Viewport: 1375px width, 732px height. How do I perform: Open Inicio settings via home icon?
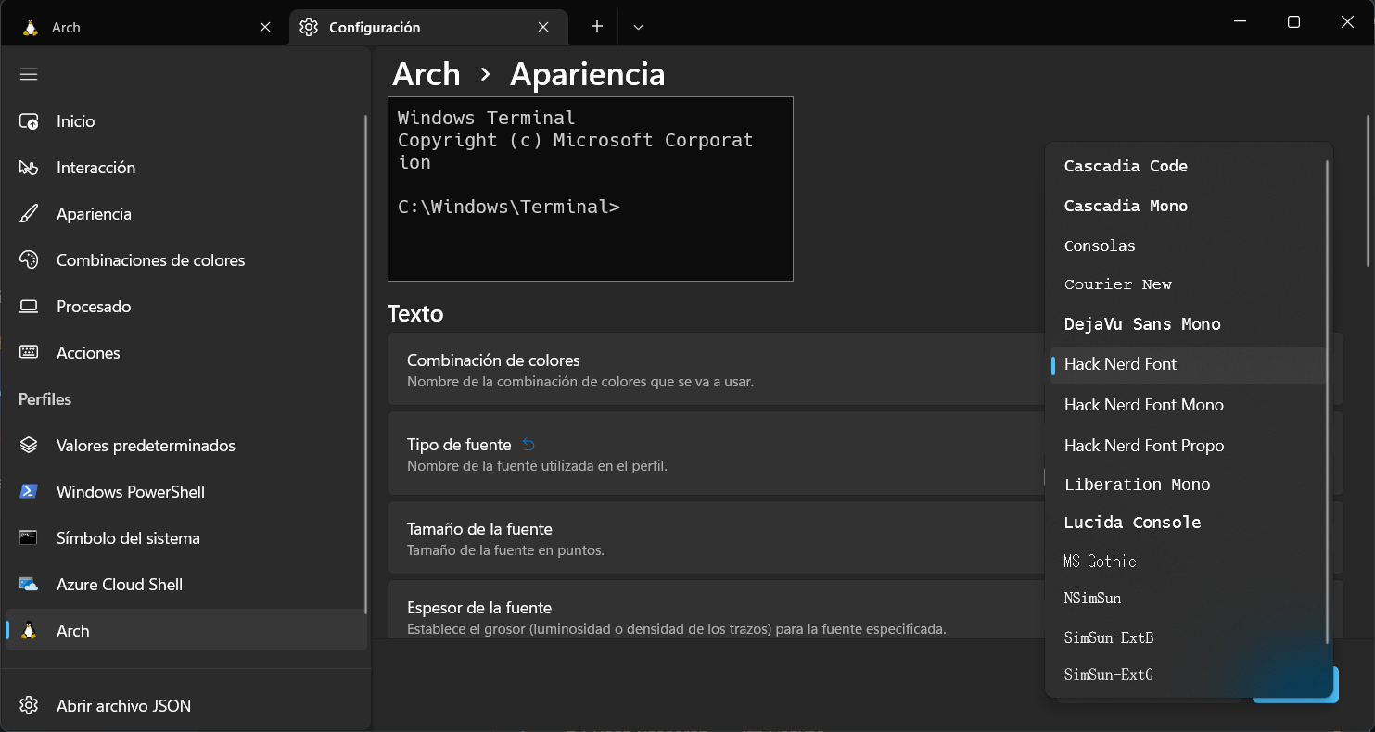[29, 121]
